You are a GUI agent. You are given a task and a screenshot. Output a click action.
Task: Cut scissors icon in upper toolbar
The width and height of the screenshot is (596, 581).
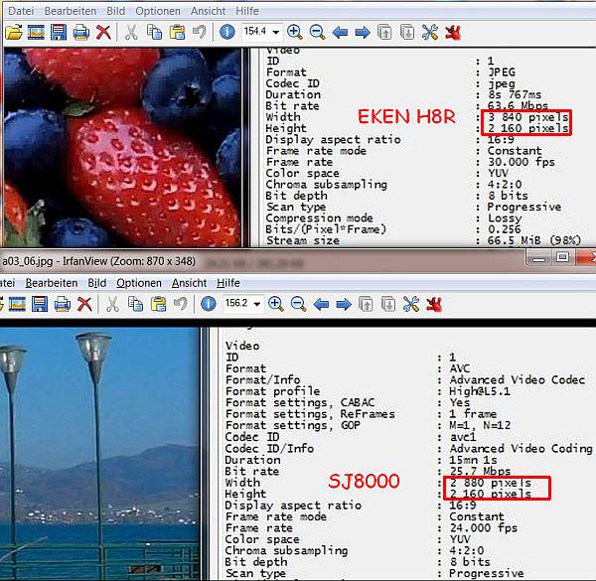pyautogui.click(x=131, y=33)
